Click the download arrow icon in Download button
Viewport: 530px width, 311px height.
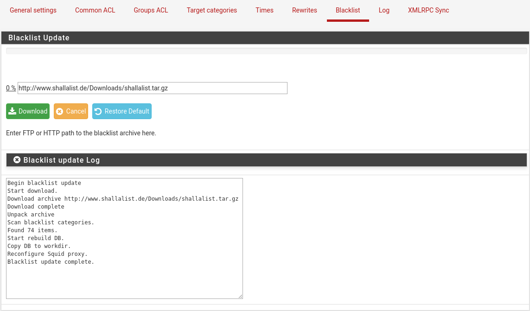tap(12, 111)
